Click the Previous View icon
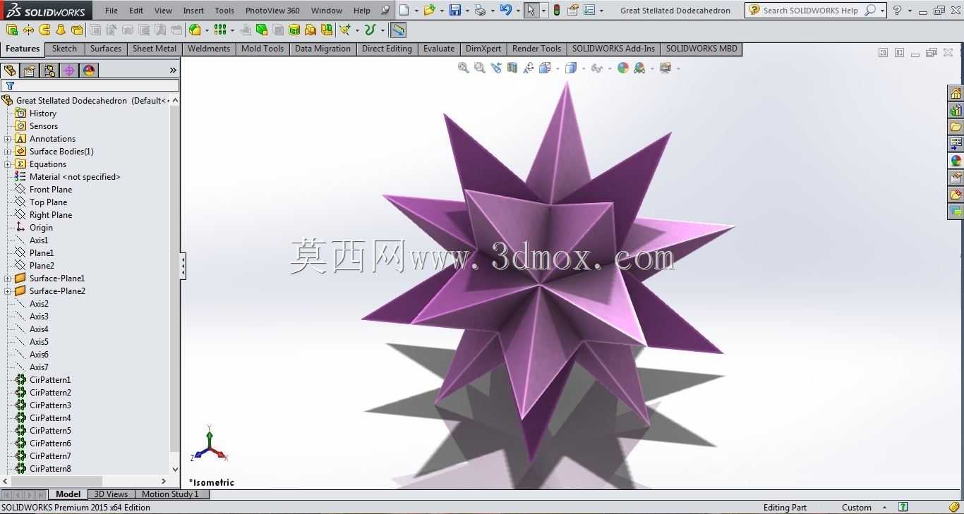The image size is (964, 514). point(496,68)
